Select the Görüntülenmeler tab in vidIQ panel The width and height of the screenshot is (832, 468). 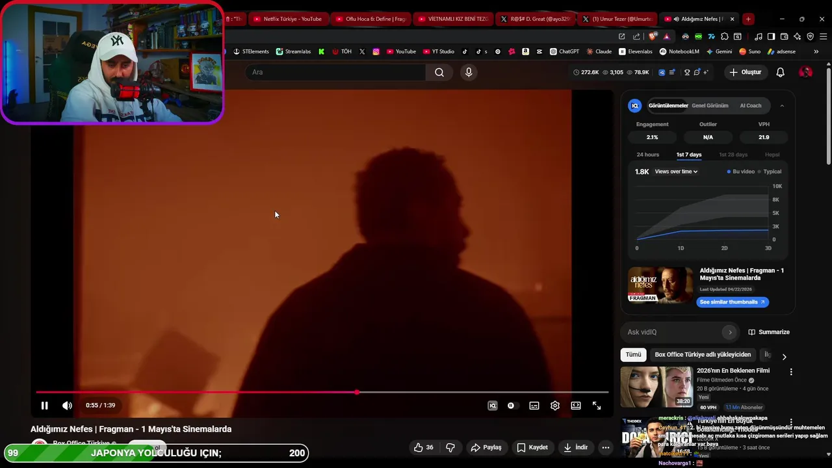[x=668, y=105]
